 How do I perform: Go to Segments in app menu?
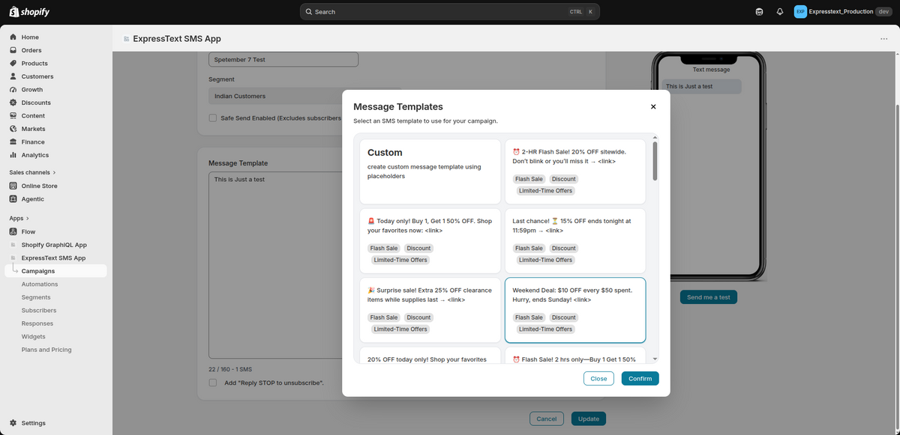point(36,297)
